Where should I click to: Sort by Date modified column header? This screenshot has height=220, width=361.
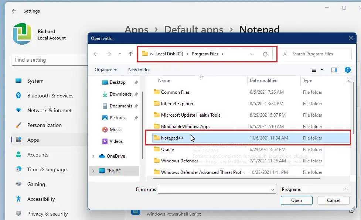[x=264, y=80]
